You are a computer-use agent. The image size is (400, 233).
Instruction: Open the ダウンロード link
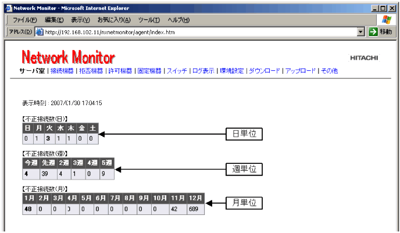click(265, 71)
